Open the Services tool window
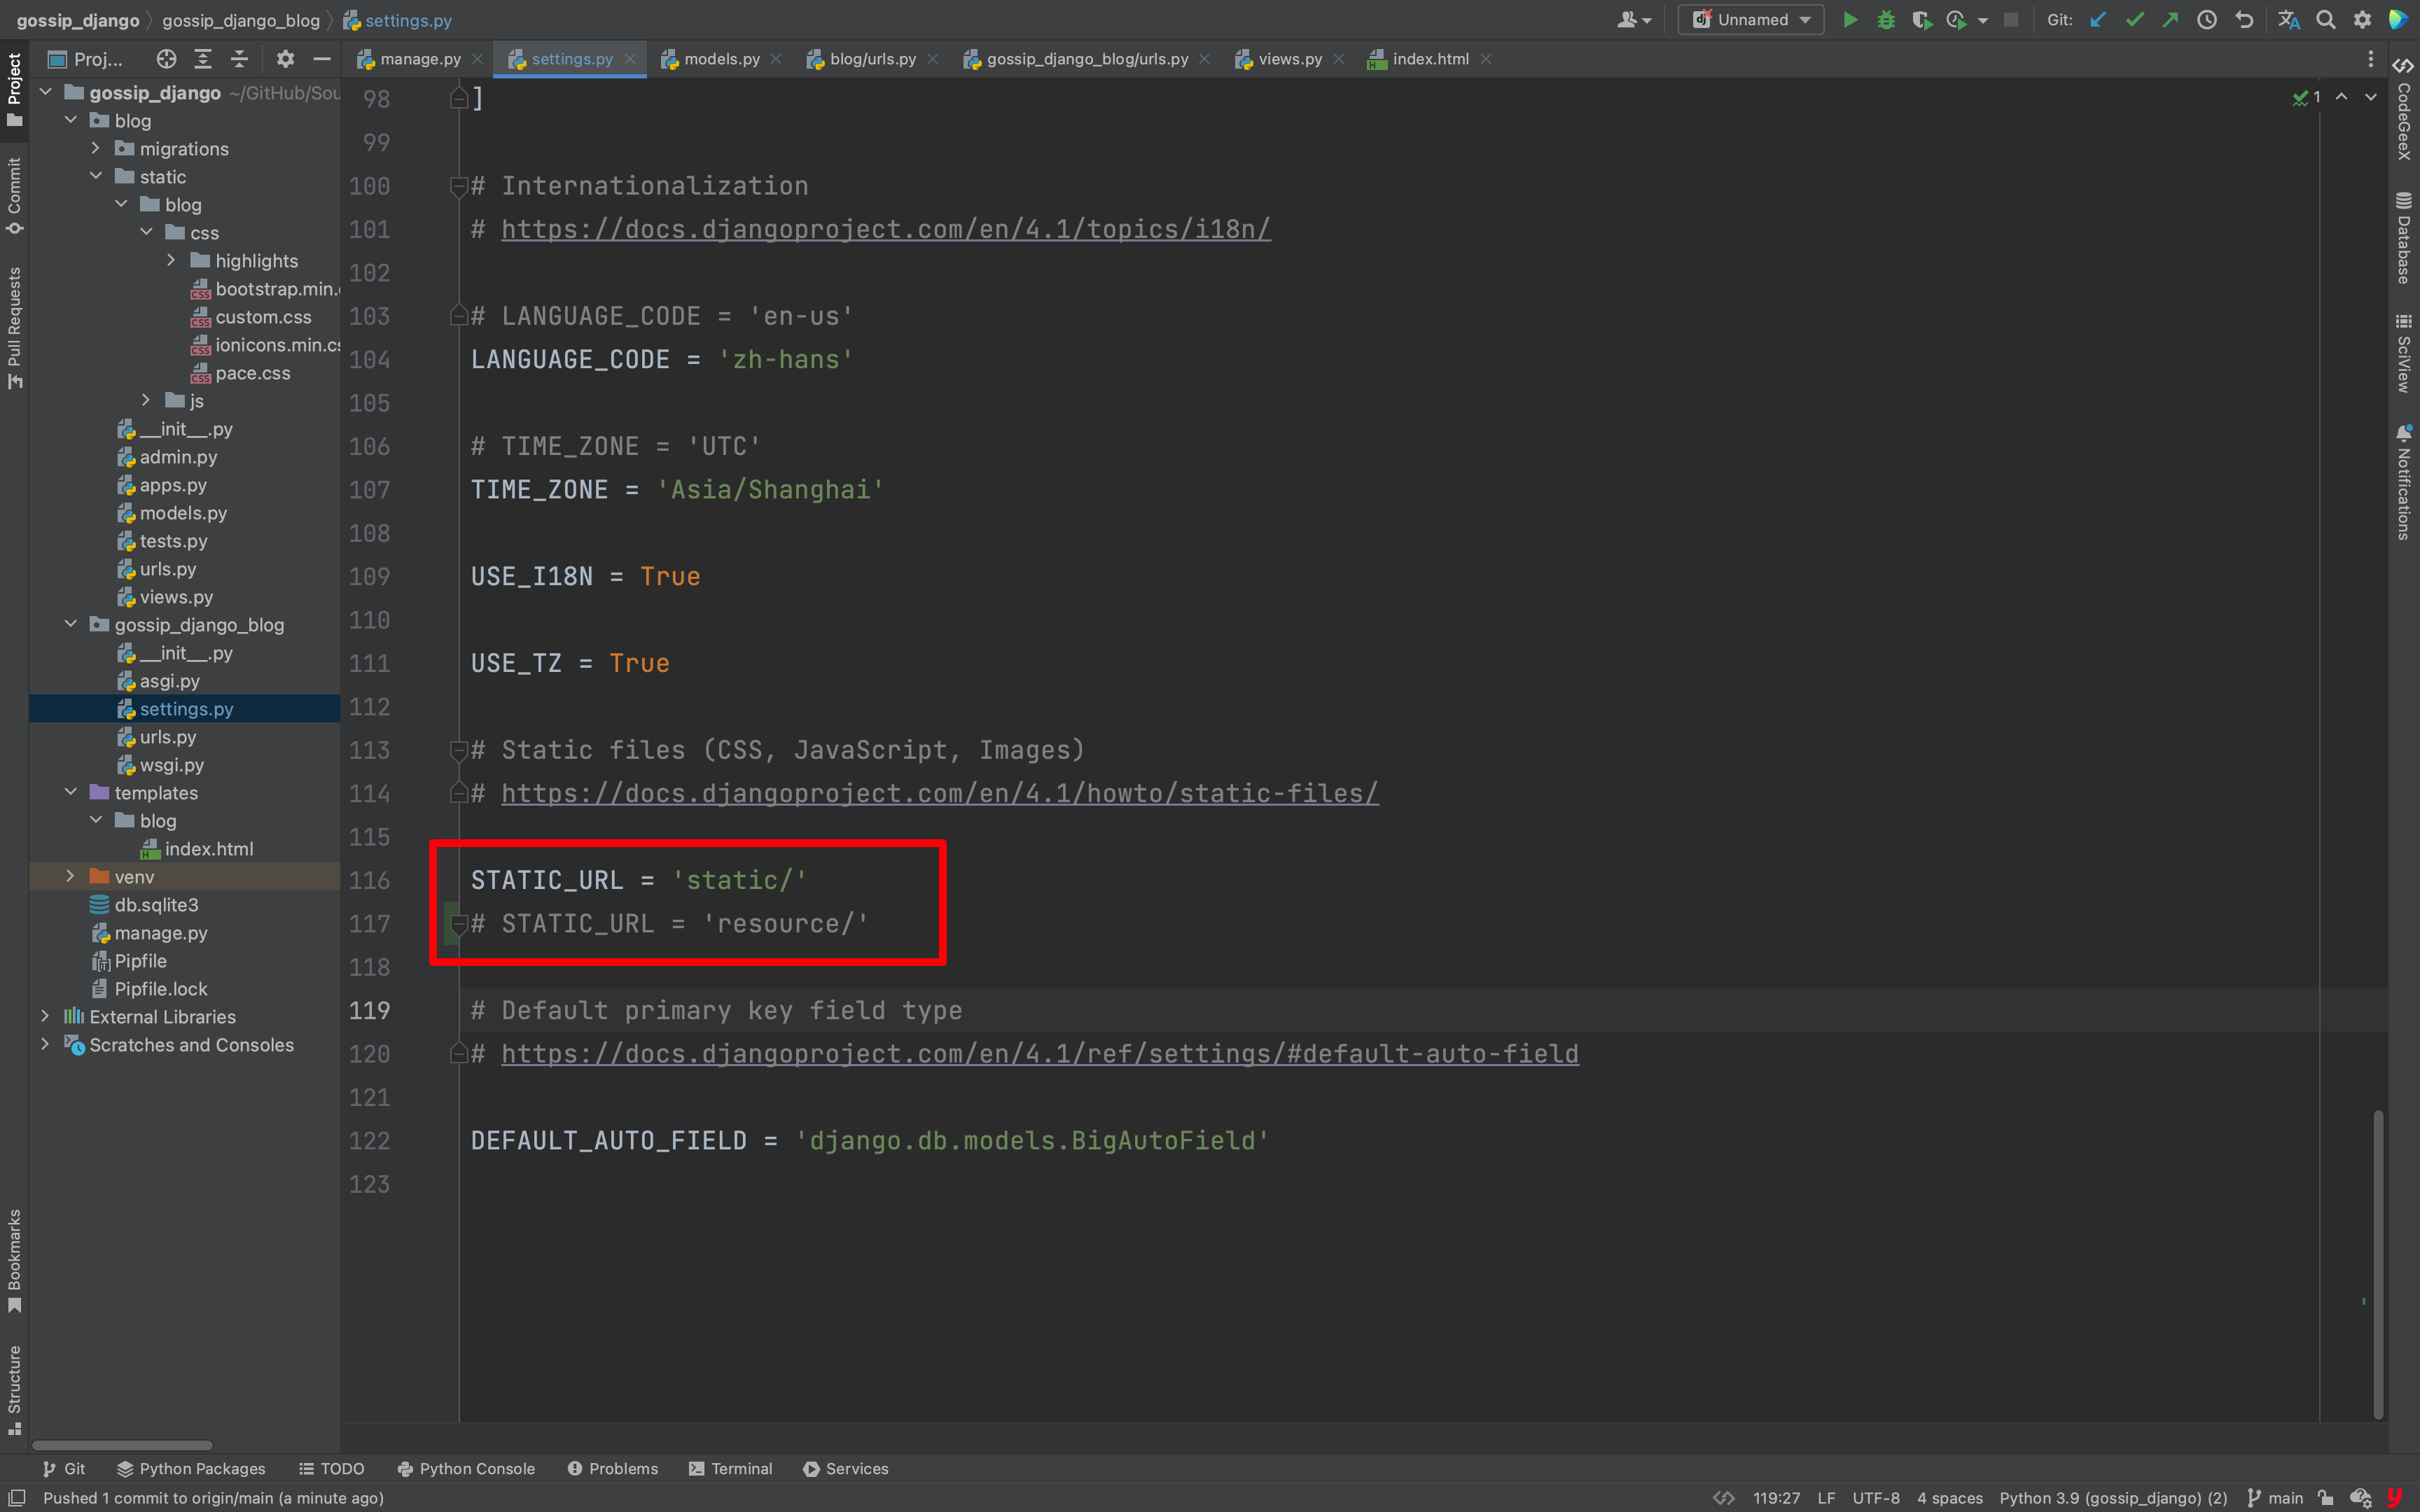This screenshot has height=1512, width=2420. pyautogui.click(x=846, y=1468)
